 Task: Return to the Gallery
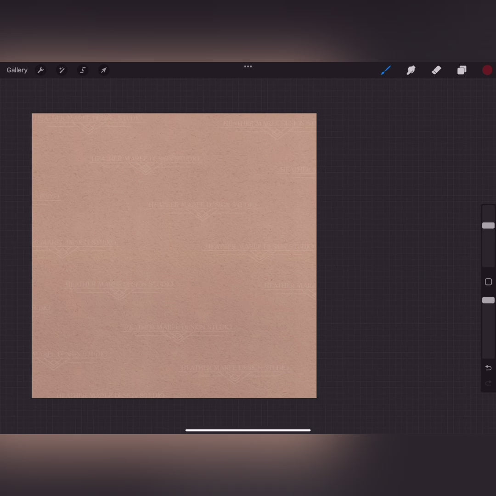coord(17,70)
